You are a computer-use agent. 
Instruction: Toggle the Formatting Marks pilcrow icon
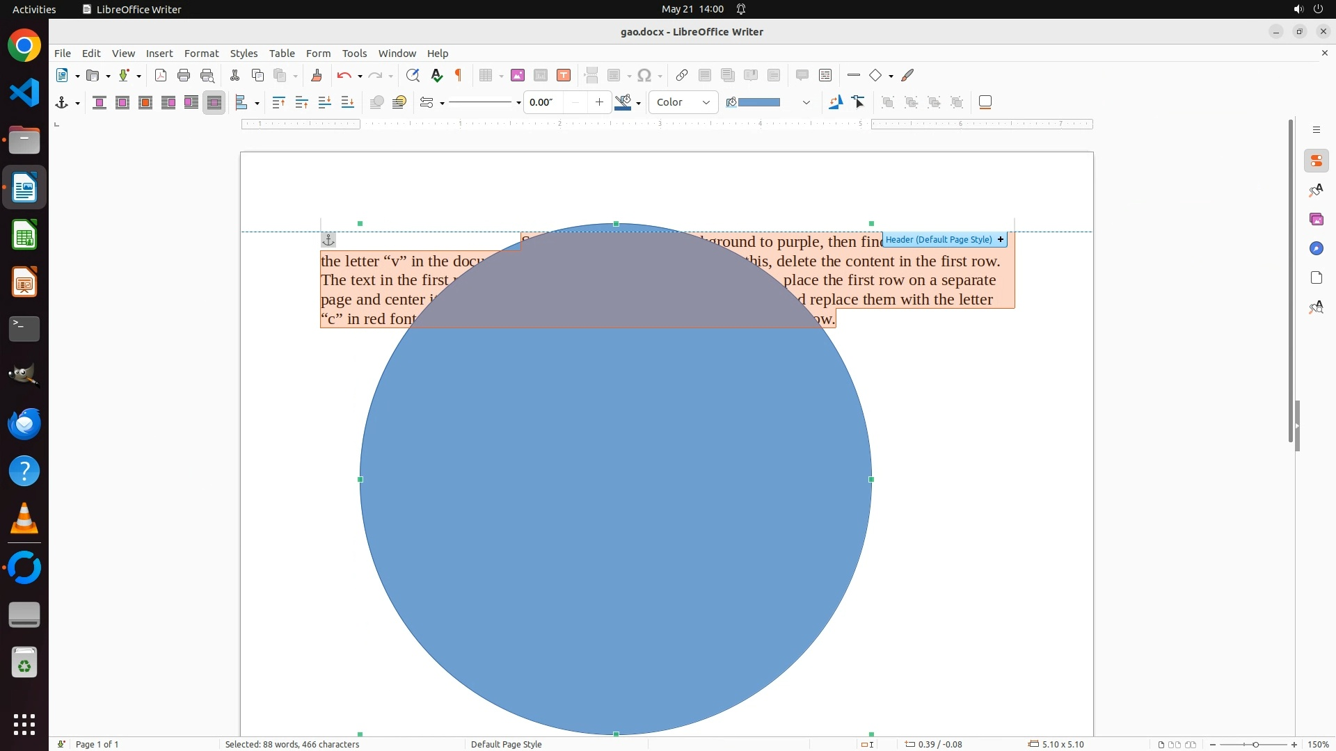(459, 75)
